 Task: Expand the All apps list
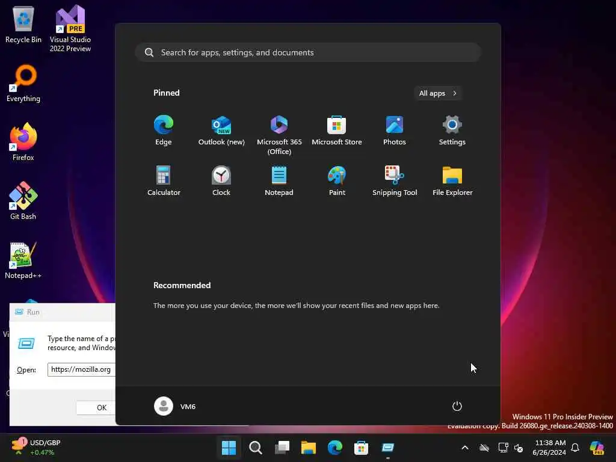[x=438, y=93]
